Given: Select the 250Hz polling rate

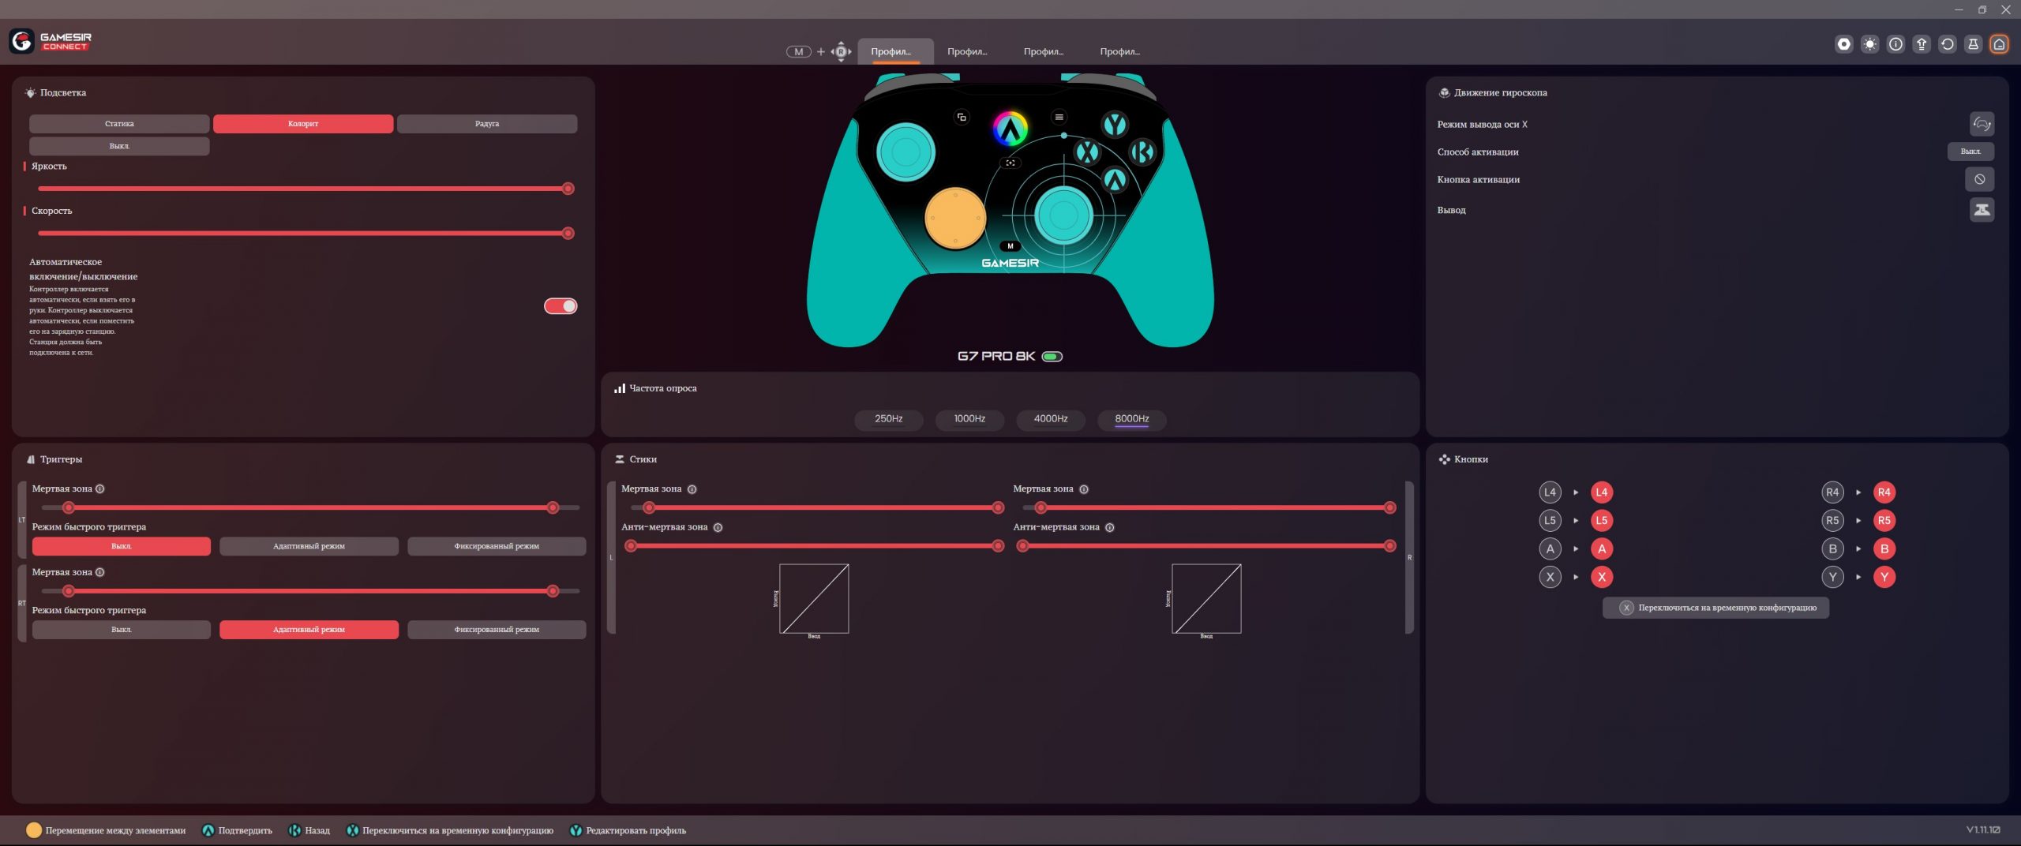Looking at the screenshot, I should tap(888, 419).
